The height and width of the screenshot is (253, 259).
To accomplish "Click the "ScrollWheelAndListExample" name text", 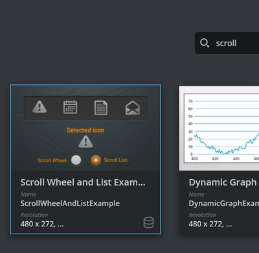I will point(70,203).
